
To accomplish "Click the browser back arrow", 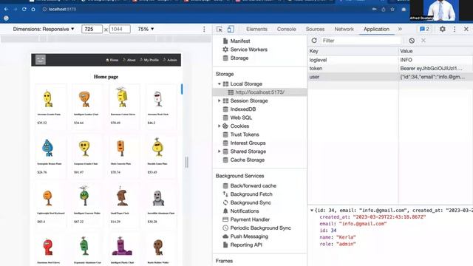I will (x=6, y=9).
